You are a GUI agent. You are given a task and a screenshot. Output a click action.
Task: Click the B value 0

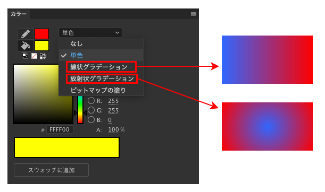click(110, 120)
